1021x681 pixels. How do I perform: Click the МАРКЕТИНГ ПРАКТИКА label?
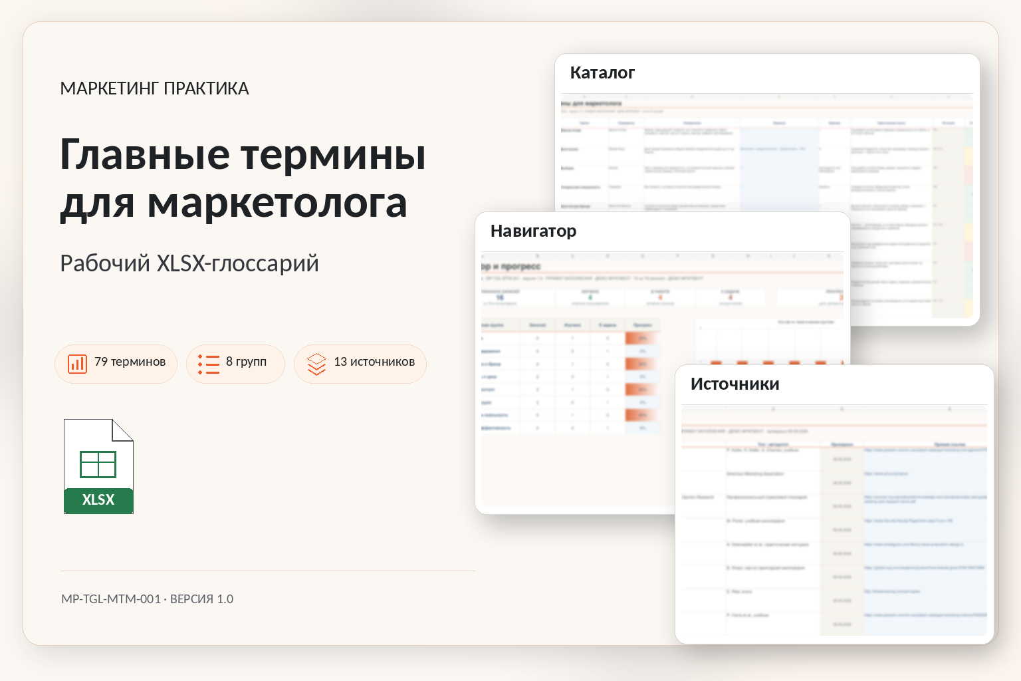pos(154,88)
